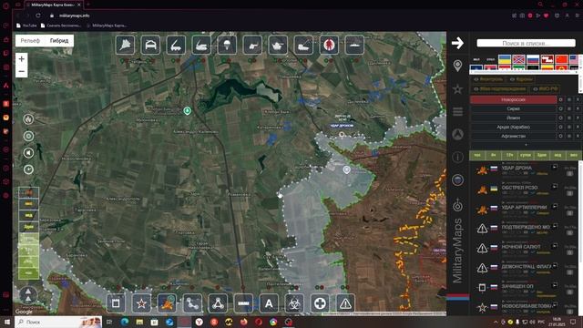This screenshot has height=328, width=583.
Task: Collapse sidebar with the white arrow
Action: click(457, 43)
